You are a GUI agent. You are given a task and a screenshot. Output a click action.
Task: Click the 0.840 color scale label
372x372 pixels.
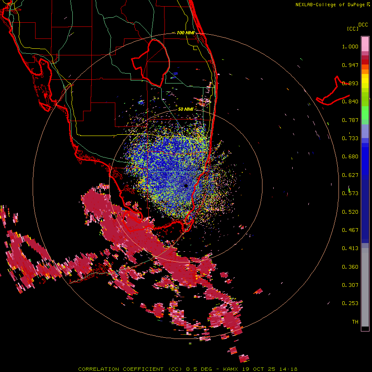click(x=350, y=102)
